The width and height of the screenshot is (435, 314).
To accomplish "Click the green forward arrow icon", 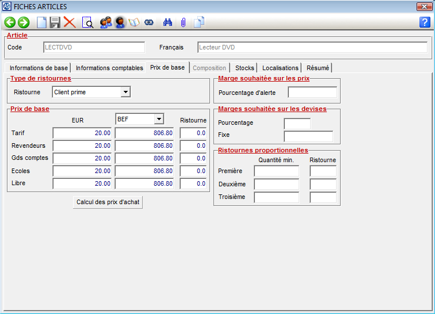I will click(x=24, y=22).
